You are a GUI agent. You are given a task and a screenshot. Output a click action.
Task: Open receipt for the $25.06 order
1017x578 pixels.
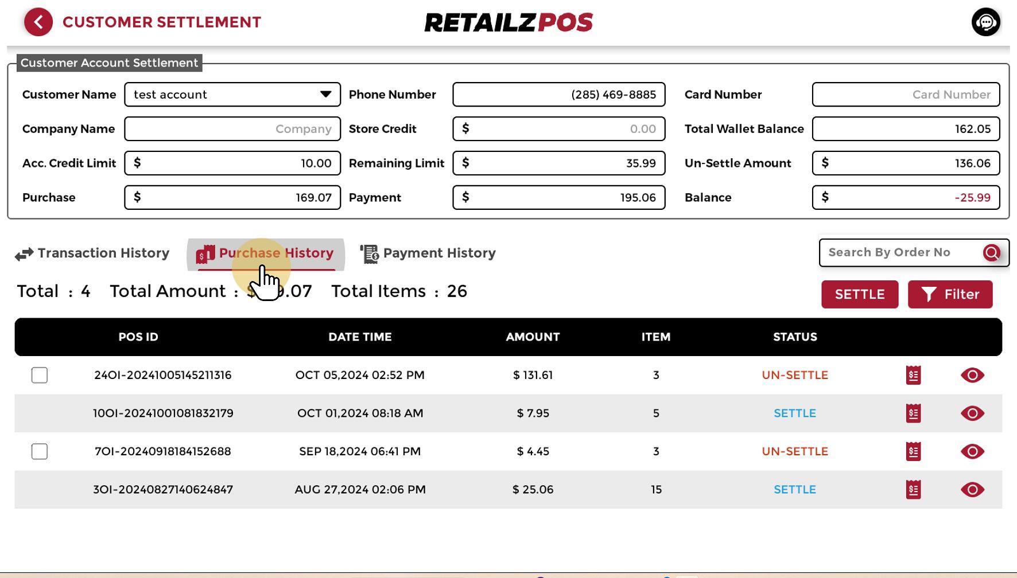tap(913, 490)
